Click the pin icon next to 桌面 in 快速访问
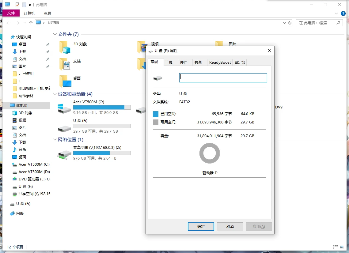 tap(48, 44)
